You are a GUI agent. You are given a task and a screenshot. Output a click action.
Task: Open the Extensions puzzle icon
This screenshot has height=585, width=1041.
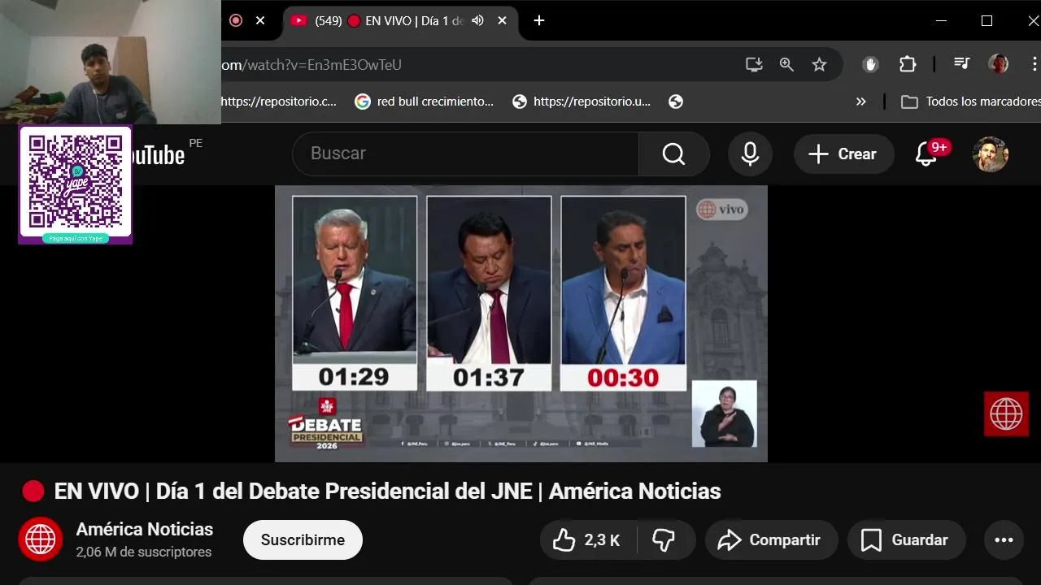click(x=908, y=65)
